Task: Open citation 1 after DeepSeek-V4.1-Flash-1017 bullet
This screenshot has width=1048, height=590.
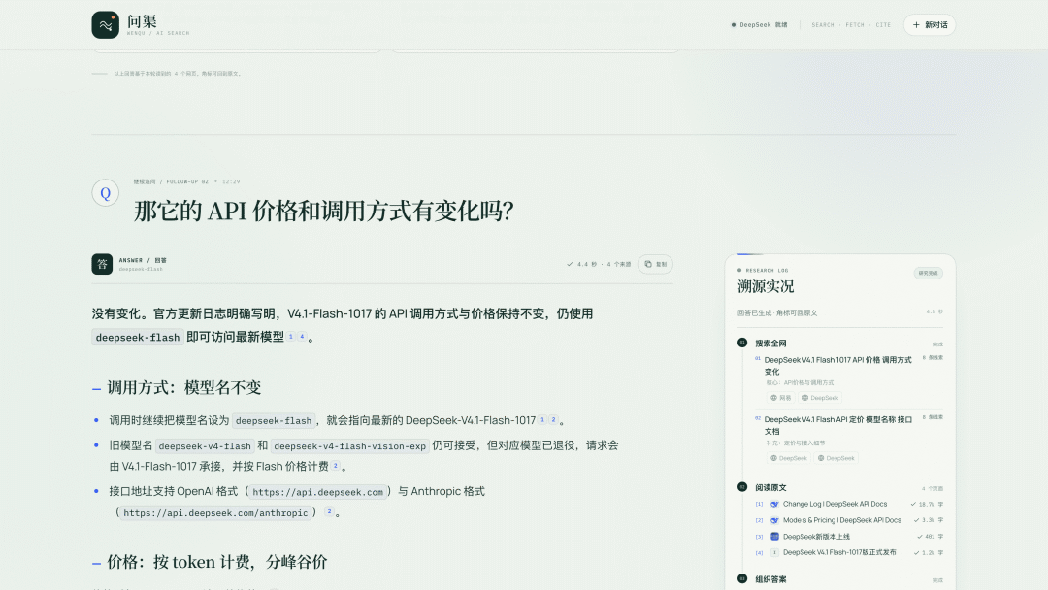Action: pyautogui.click(x=542, y=419)
